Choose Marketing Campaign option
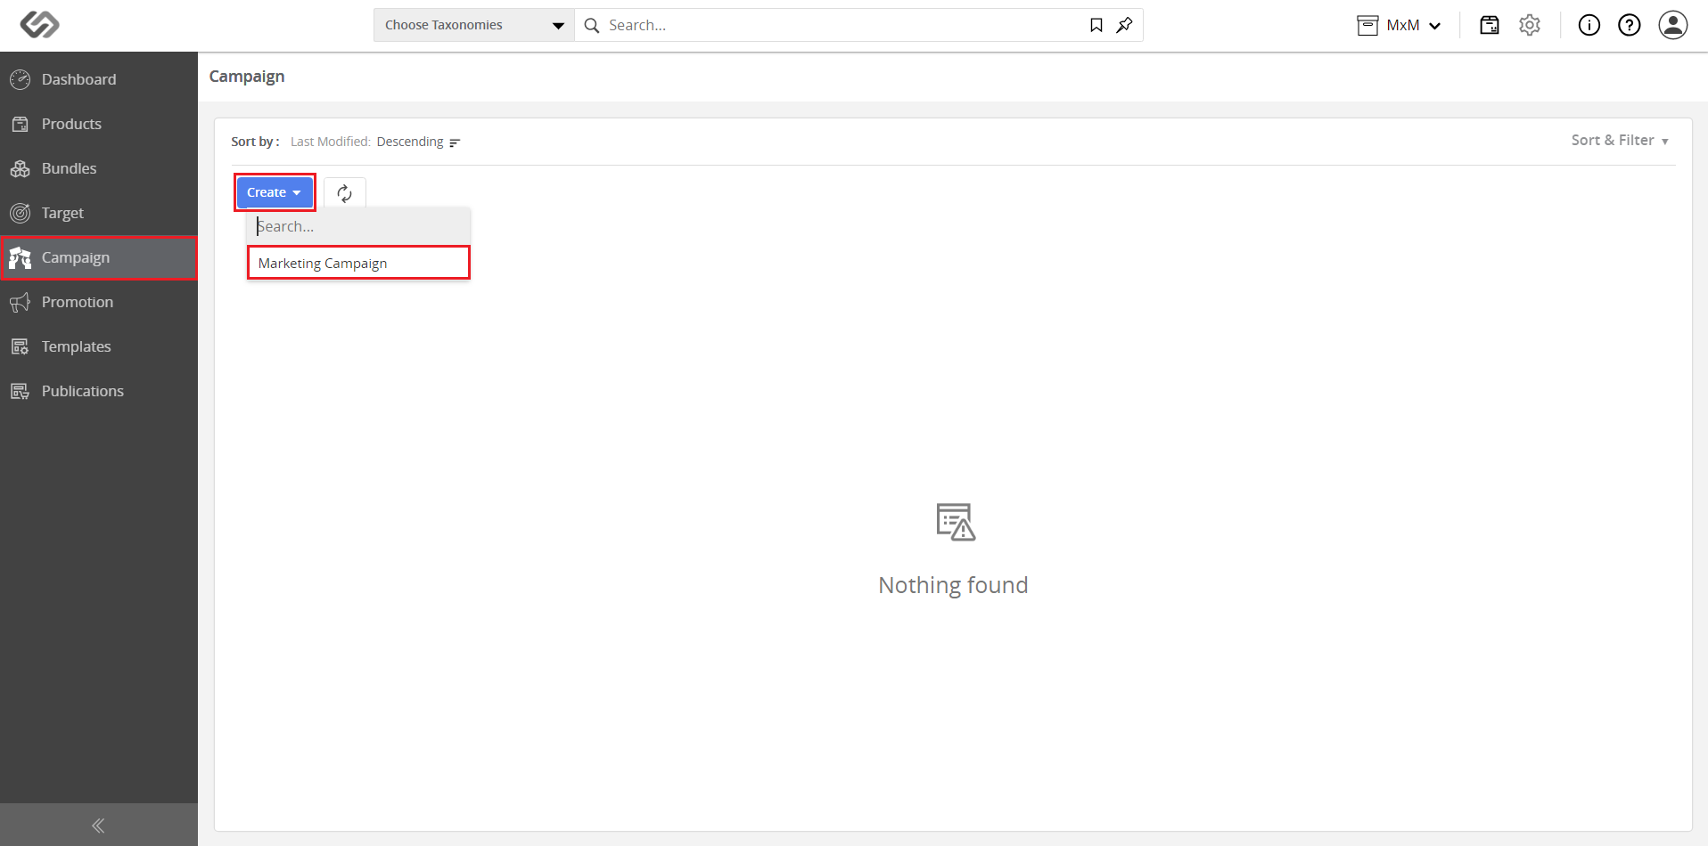The image size is (1708, 846). tap(358, 263)
